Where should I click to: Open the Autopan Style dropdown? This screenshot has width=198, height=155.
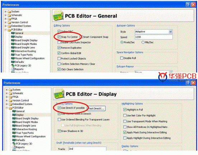[x=171, y=32]
